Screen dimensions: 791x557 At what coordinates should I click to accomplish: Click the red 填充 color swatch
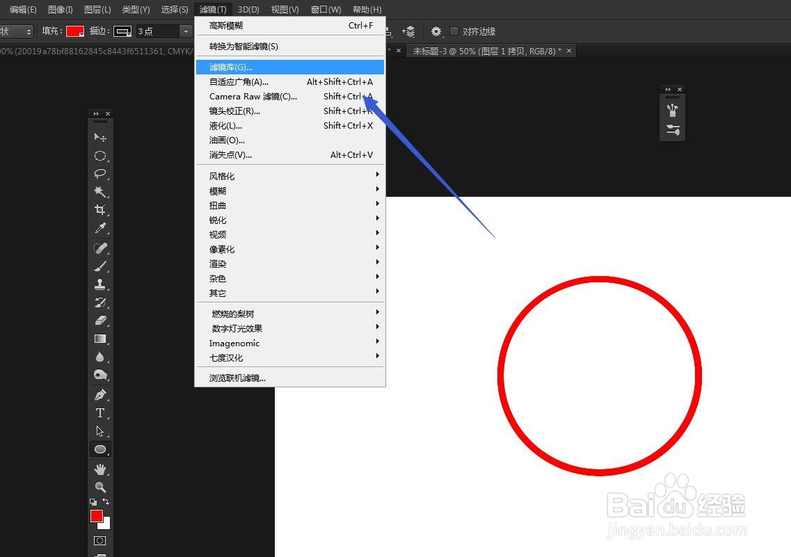[x=74, y=31]
